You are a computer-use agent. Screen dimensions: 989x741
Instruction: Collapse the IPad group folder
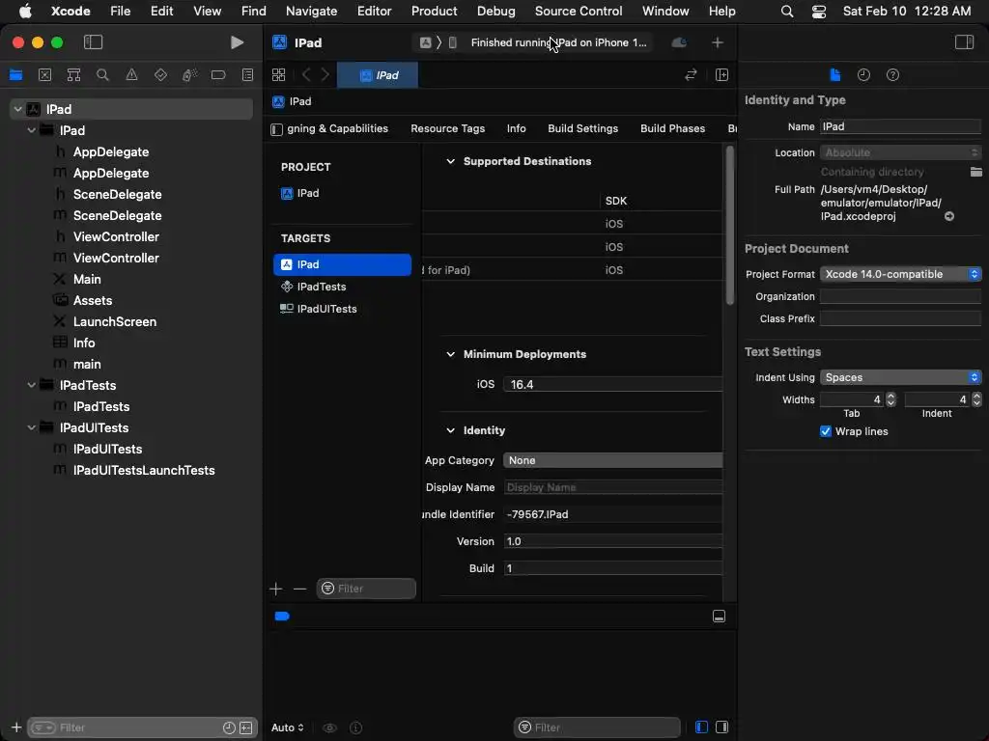click(x=32, y=130)
